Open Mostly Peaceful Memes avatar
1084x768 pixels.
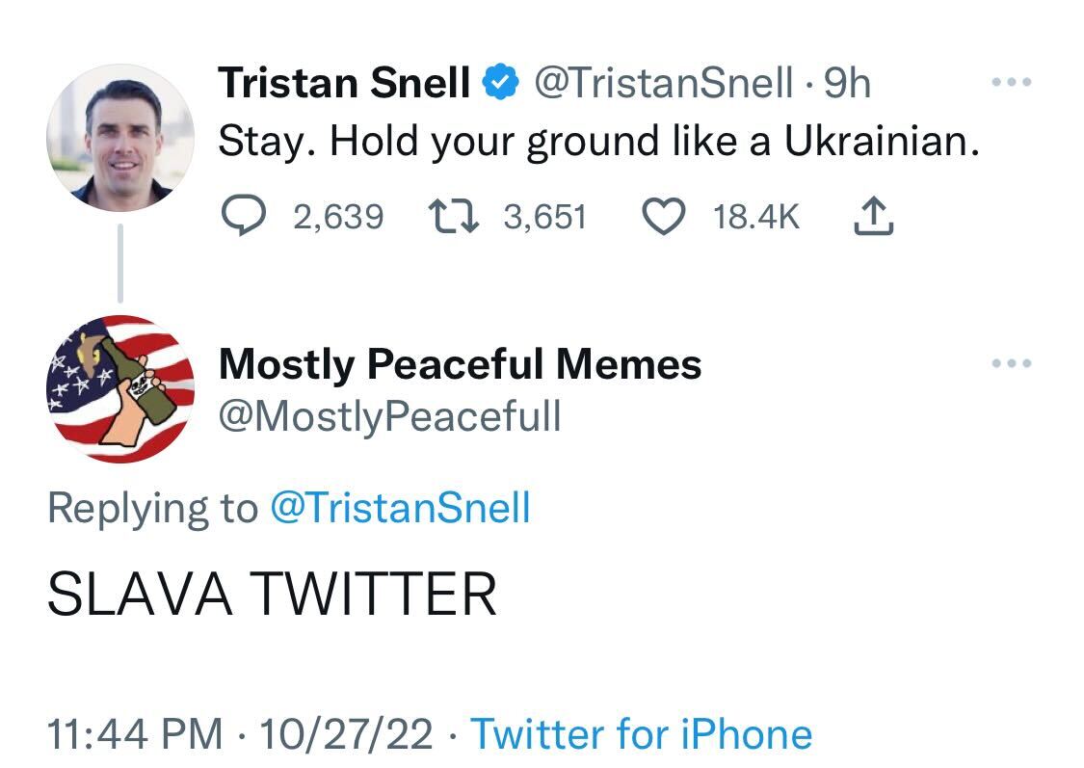pyautogui.click(x=119, y=389)
